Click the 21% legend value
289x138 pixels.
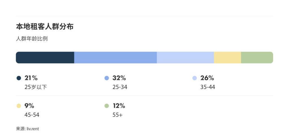pyautogui.click(x=31, y=78)
